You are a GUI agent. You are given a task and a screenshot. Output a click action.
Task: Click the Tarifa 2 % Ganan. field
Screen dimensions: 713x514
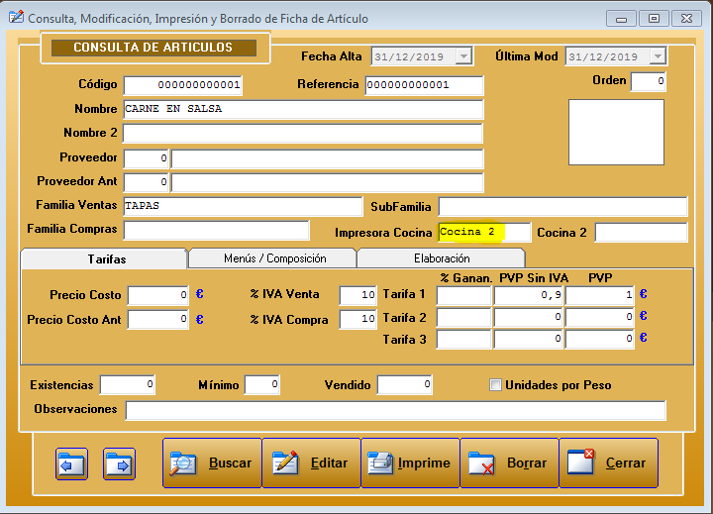click(463, 318)
